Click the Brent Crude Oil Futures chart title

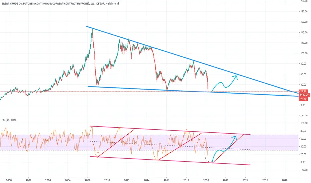[x=60, y=4]
